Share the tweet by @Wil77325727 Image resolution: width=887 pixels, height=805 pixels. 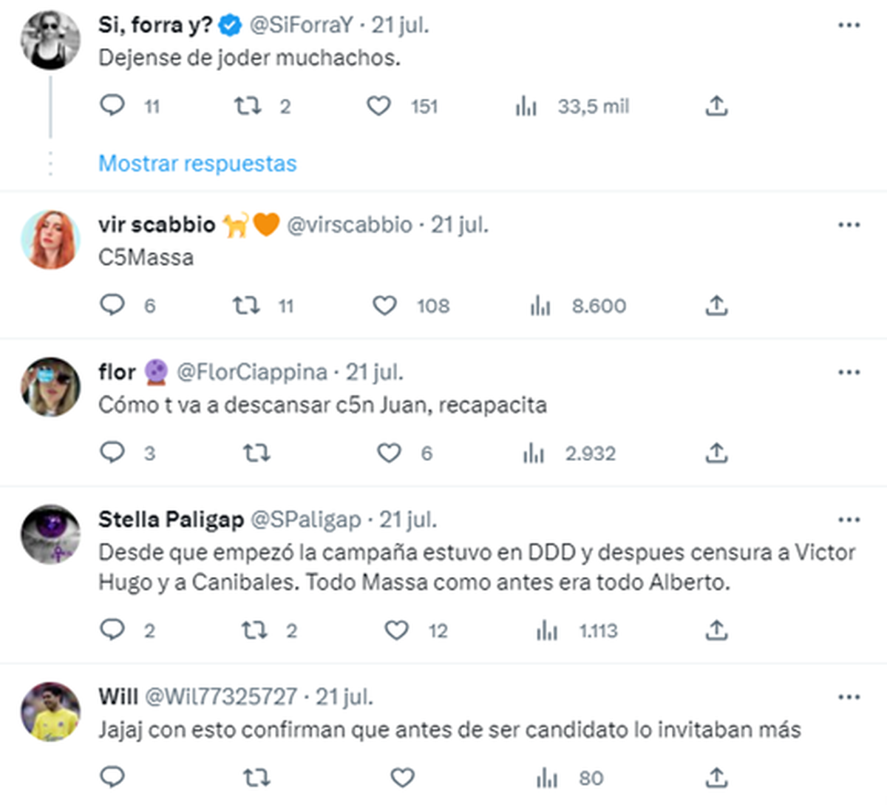[x=716, y=777]
